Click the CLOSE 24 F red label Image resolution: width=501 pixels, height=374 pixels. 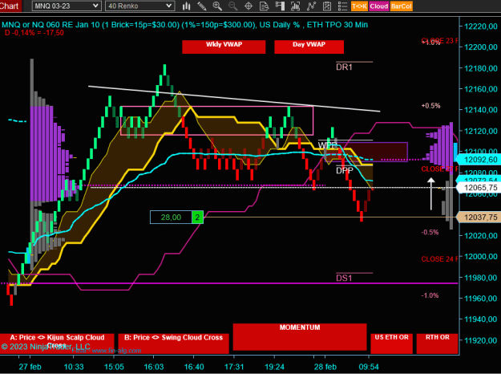pyautogui.click(x=439, y=258)
